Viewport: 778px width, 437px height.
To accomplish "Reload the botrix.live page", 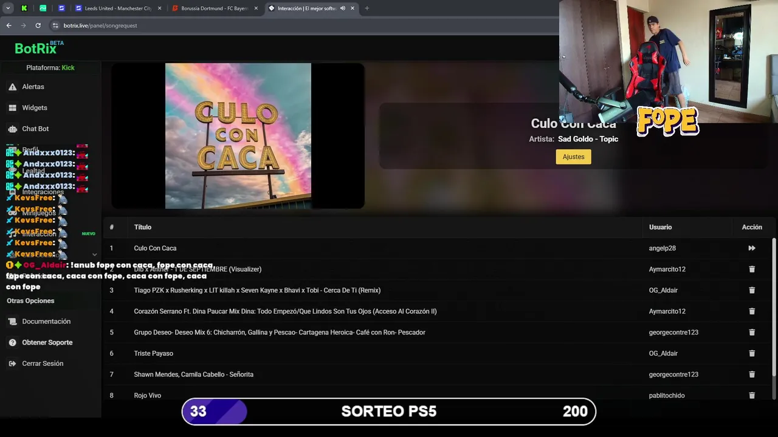I will pos(38,25).
